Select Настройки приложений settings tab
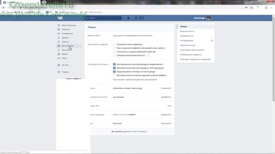 [x=196, y=50]
